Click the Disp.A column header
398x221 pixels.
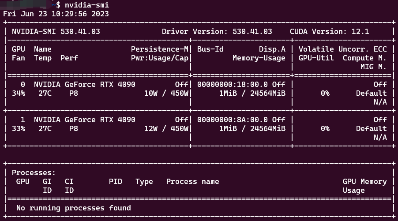click(x=272, y=49)
